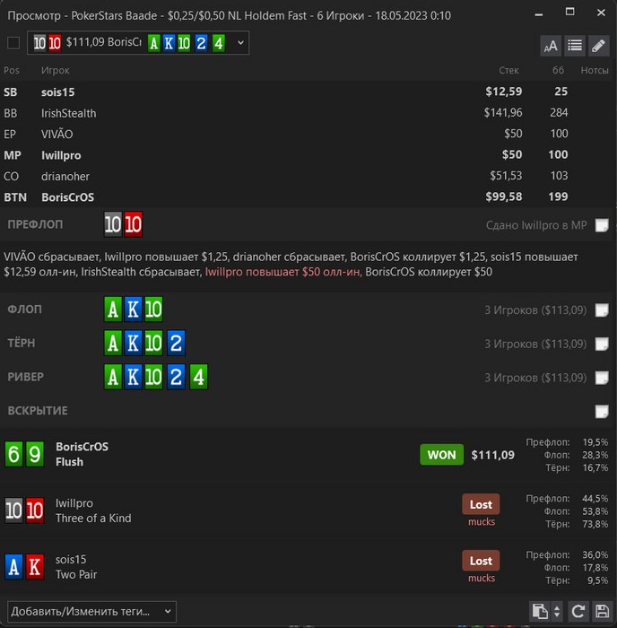Click Two Pair hand label
The image size is (617, 628).
point(76,575)
